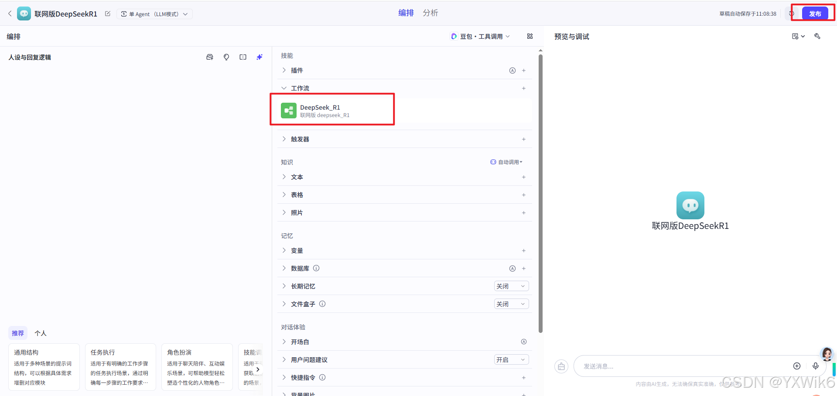
Task: Add a 快捷指令 with the plus icon
Action: point(524,378)
